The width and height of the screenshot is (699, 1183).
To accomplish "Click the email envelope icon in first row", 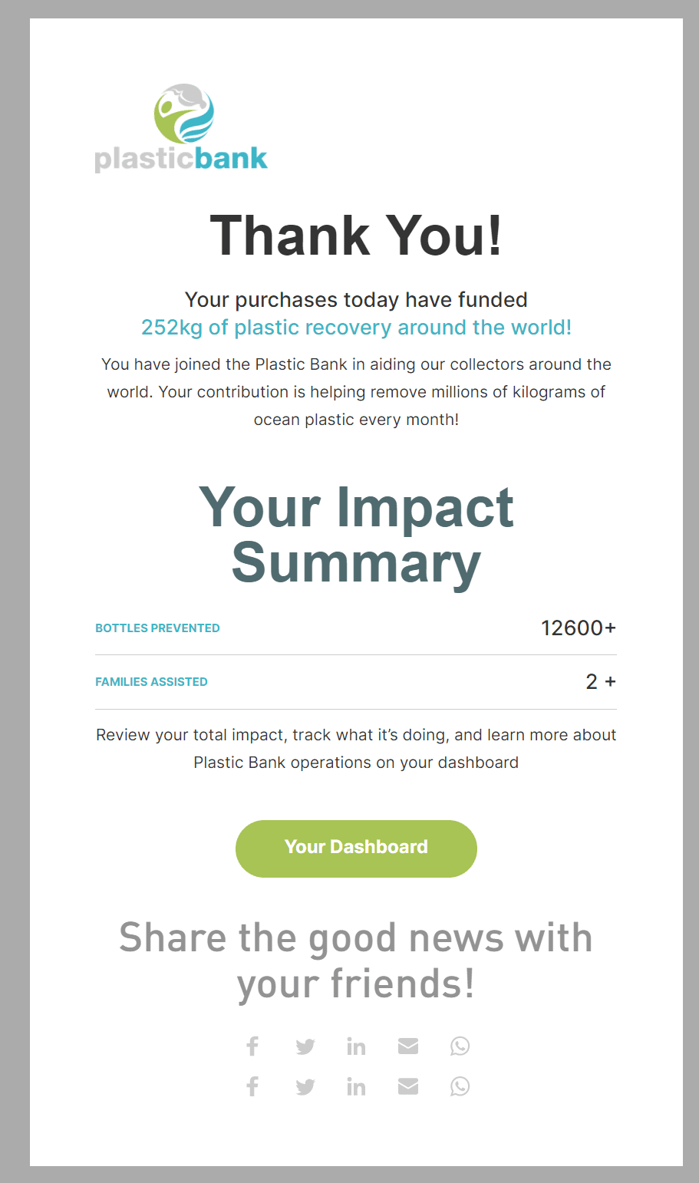I will tap(408, 1046).
